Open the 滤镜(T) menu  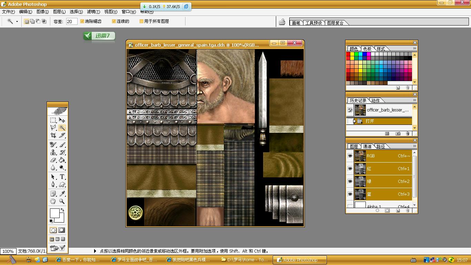click(93, 12)
